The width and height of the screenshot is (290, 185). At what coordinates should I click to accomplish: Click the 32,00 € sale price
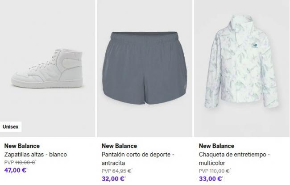click(x=113, y=179)
